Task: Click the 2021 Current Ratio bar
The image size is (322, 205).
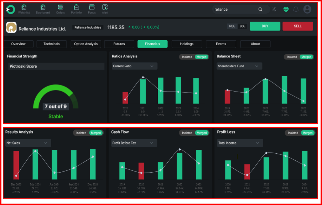Action: (143, 91)
